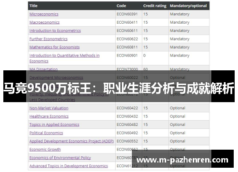Open Introduction to Quantitative Methods in Economics link

point(64,58)
